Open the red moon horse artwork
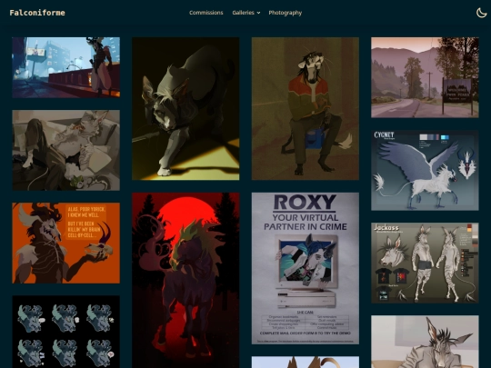 tap(185, 281)
